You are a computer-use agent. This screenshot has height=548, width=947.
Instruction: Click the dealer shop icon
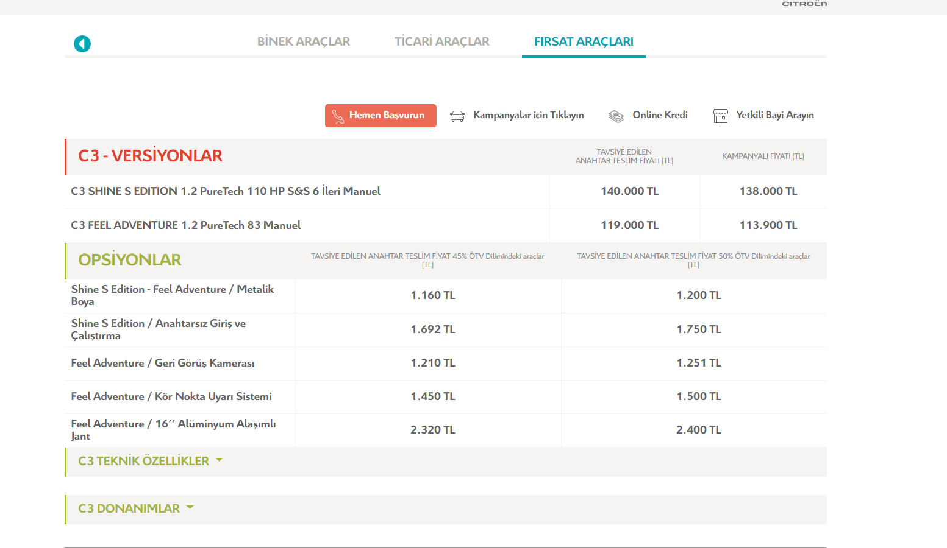[721, 116]
